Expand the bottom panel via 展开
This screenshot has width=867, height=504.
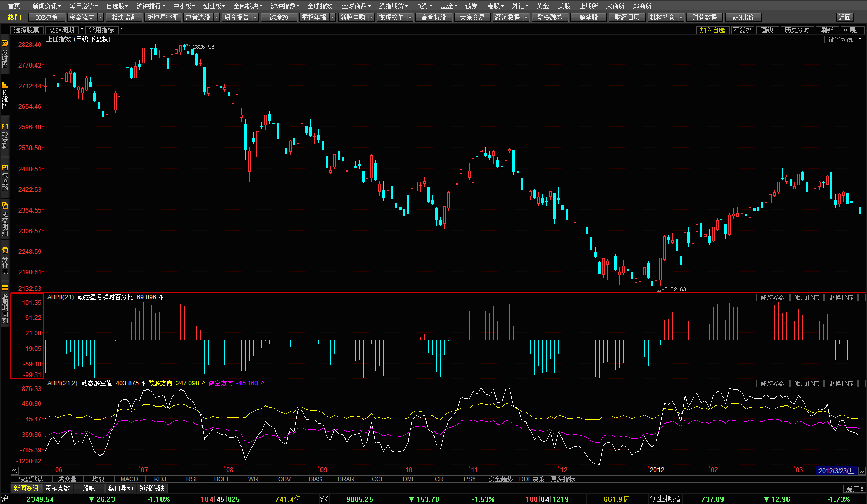coord(855,489)
